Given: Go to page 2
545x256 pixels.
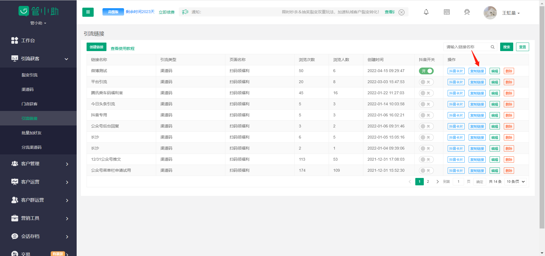Looking at the screenshot, I should pos(428,182).
